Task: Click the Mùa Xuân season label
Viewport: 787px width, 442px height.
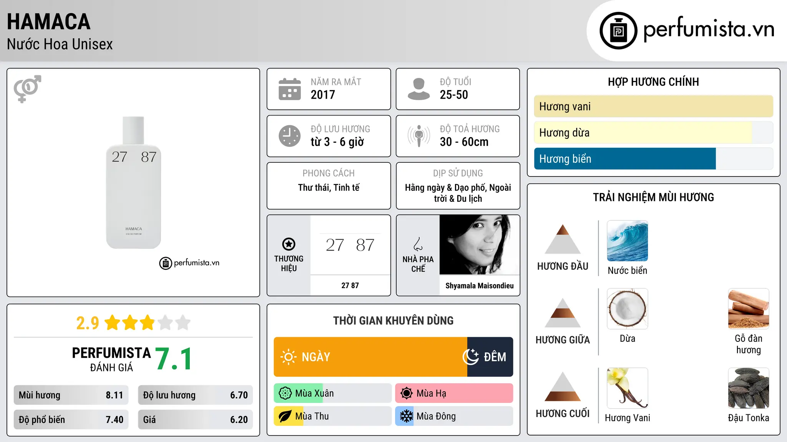Action: coord(314,393)
